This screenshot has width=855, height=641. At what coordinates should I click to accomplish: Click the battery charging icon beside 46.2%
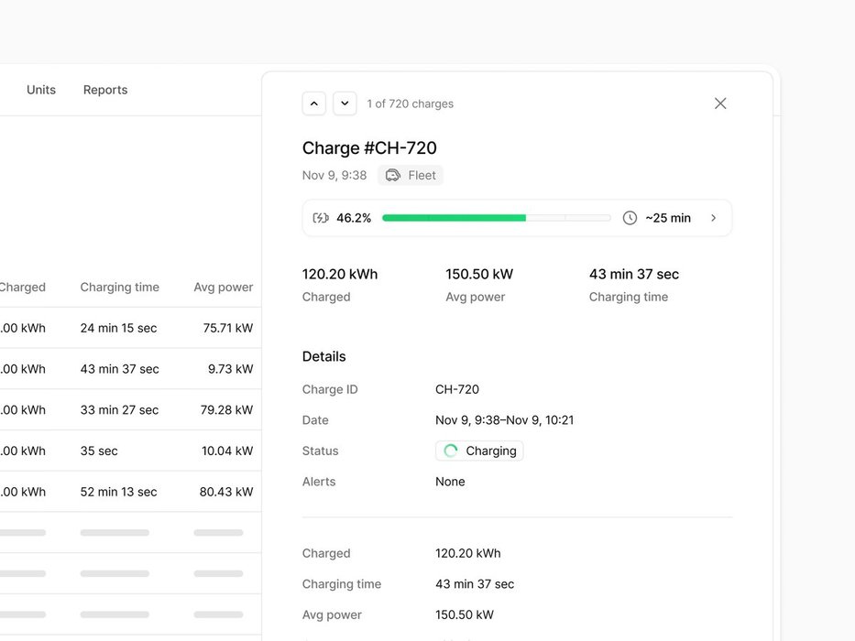(321, 218)
